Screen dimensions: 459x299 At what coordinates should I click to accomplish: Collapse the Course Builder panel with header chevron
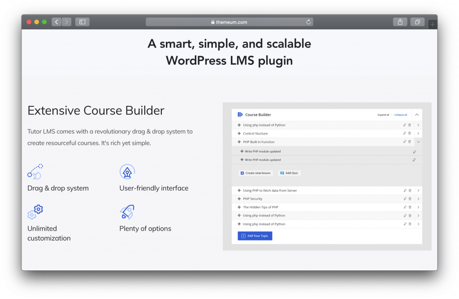[417, 115]
